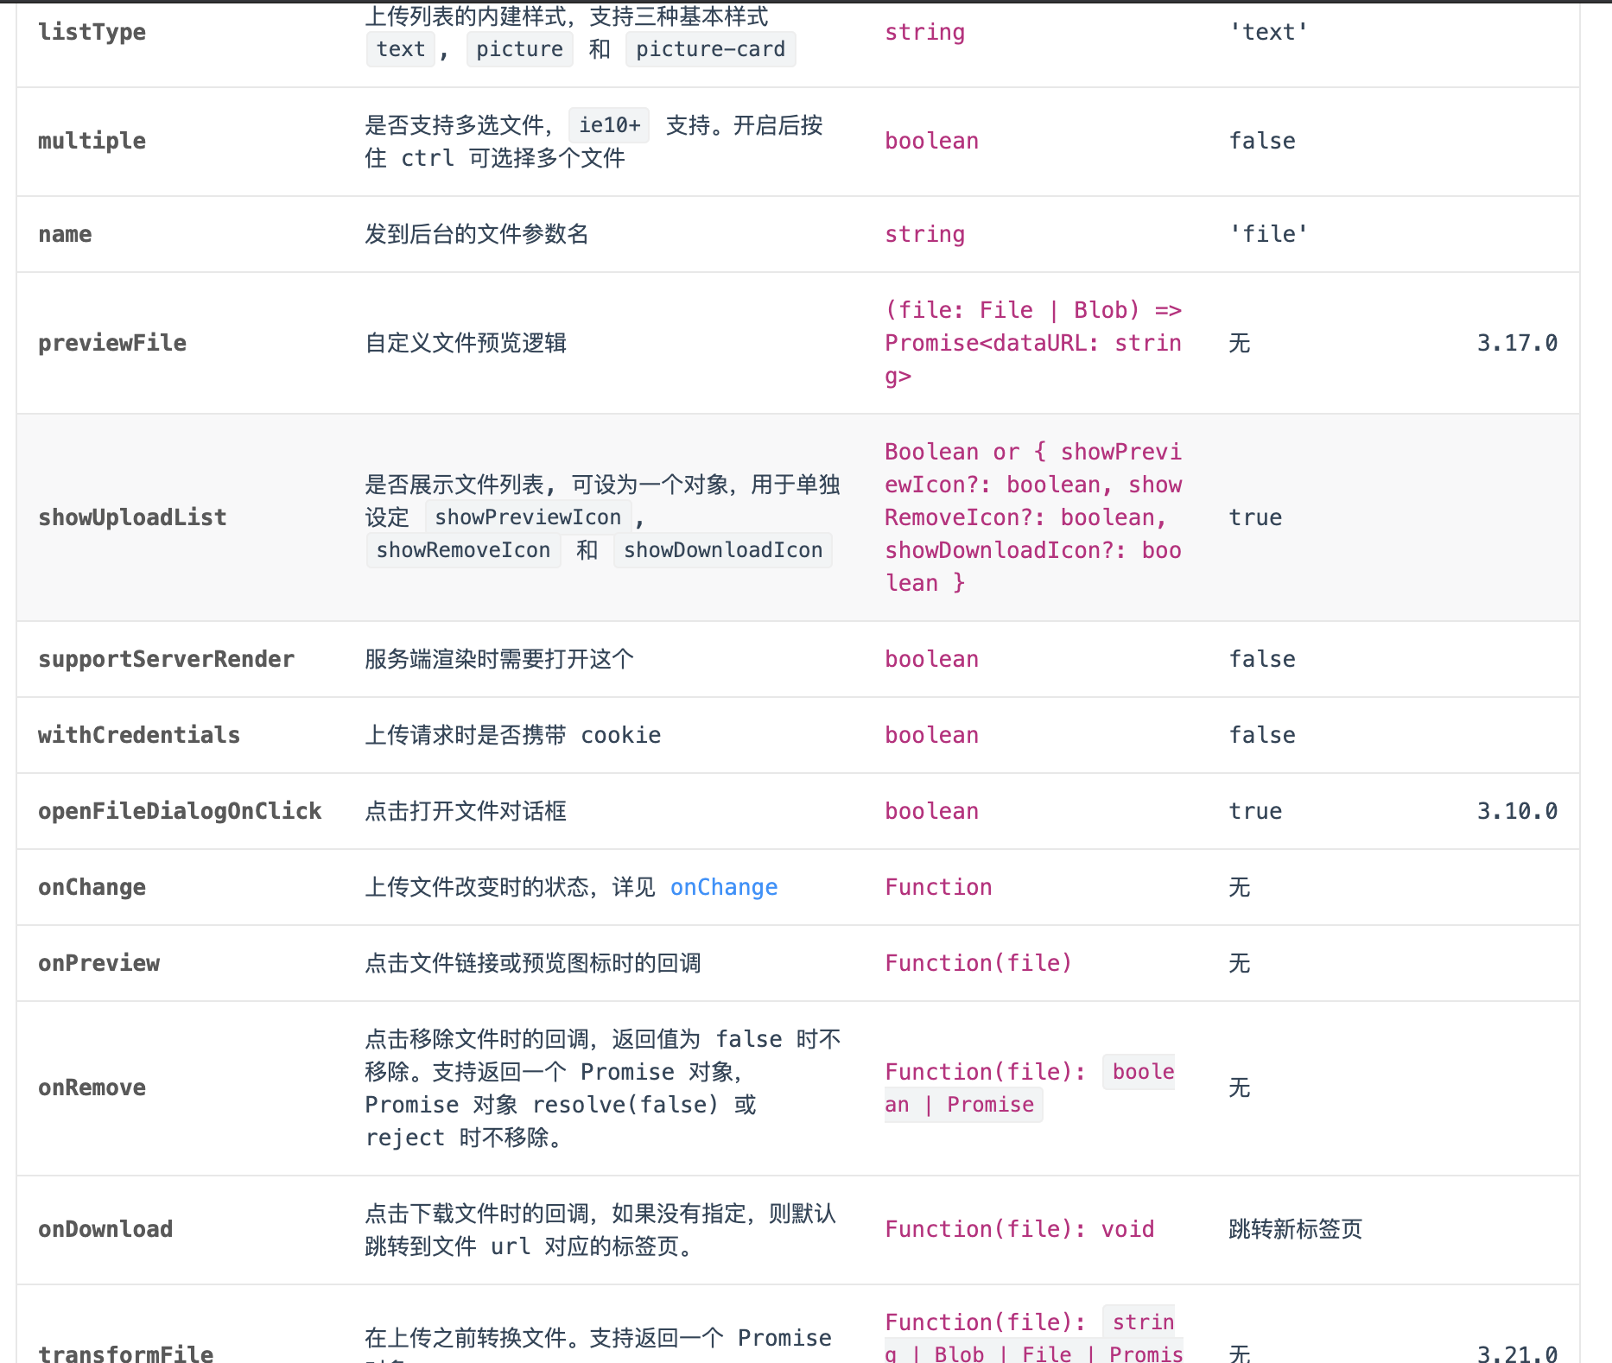Click the onRemove property name
1612x1363 pixels.
click(x=92, y=1087)
